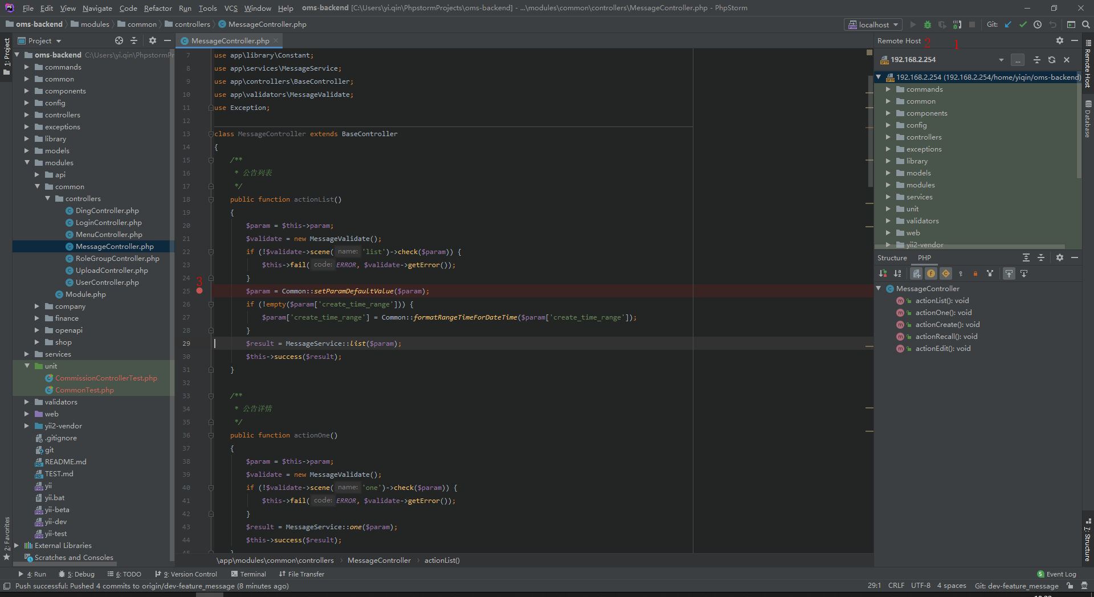Open Search Everywhere magnifier icon
The width and height of the screenshot is (1094, 597).
click(1086, 24)
